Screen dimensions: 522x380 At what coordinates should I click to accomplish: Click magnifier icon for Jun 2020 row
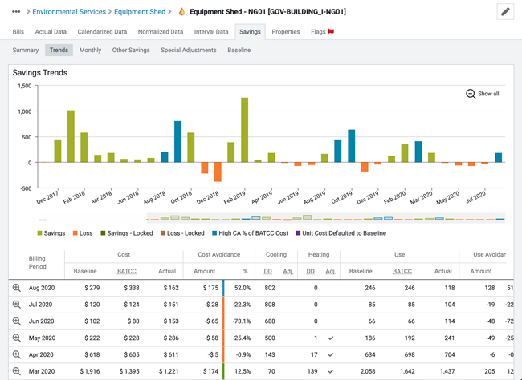[x=16, y=321]
